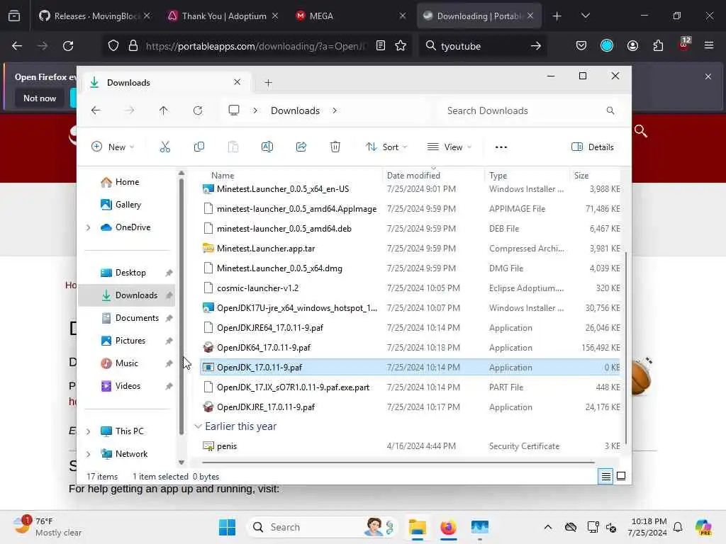
Task: Sort by Name column header
Action: tap(223, 176)
